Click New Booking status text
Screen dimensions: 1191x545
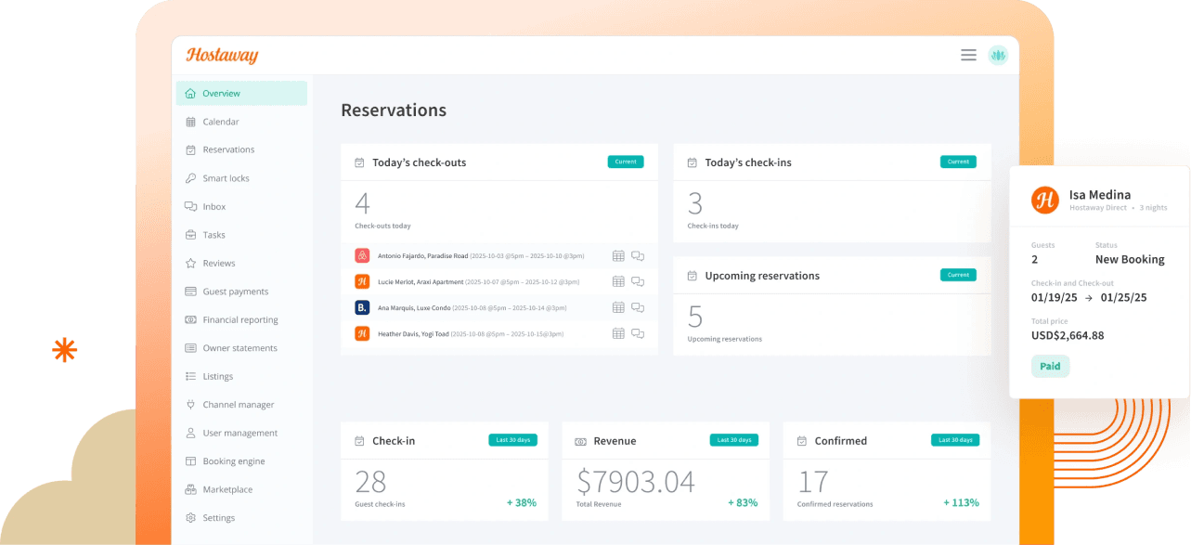coord(1130,259)
